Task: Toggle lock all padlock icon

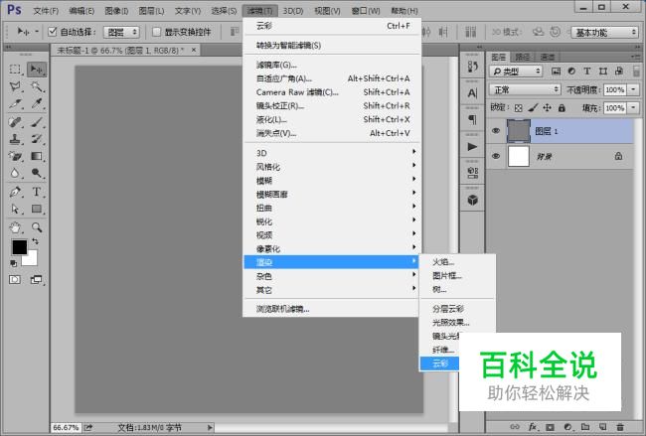Action: coord(562,108)
